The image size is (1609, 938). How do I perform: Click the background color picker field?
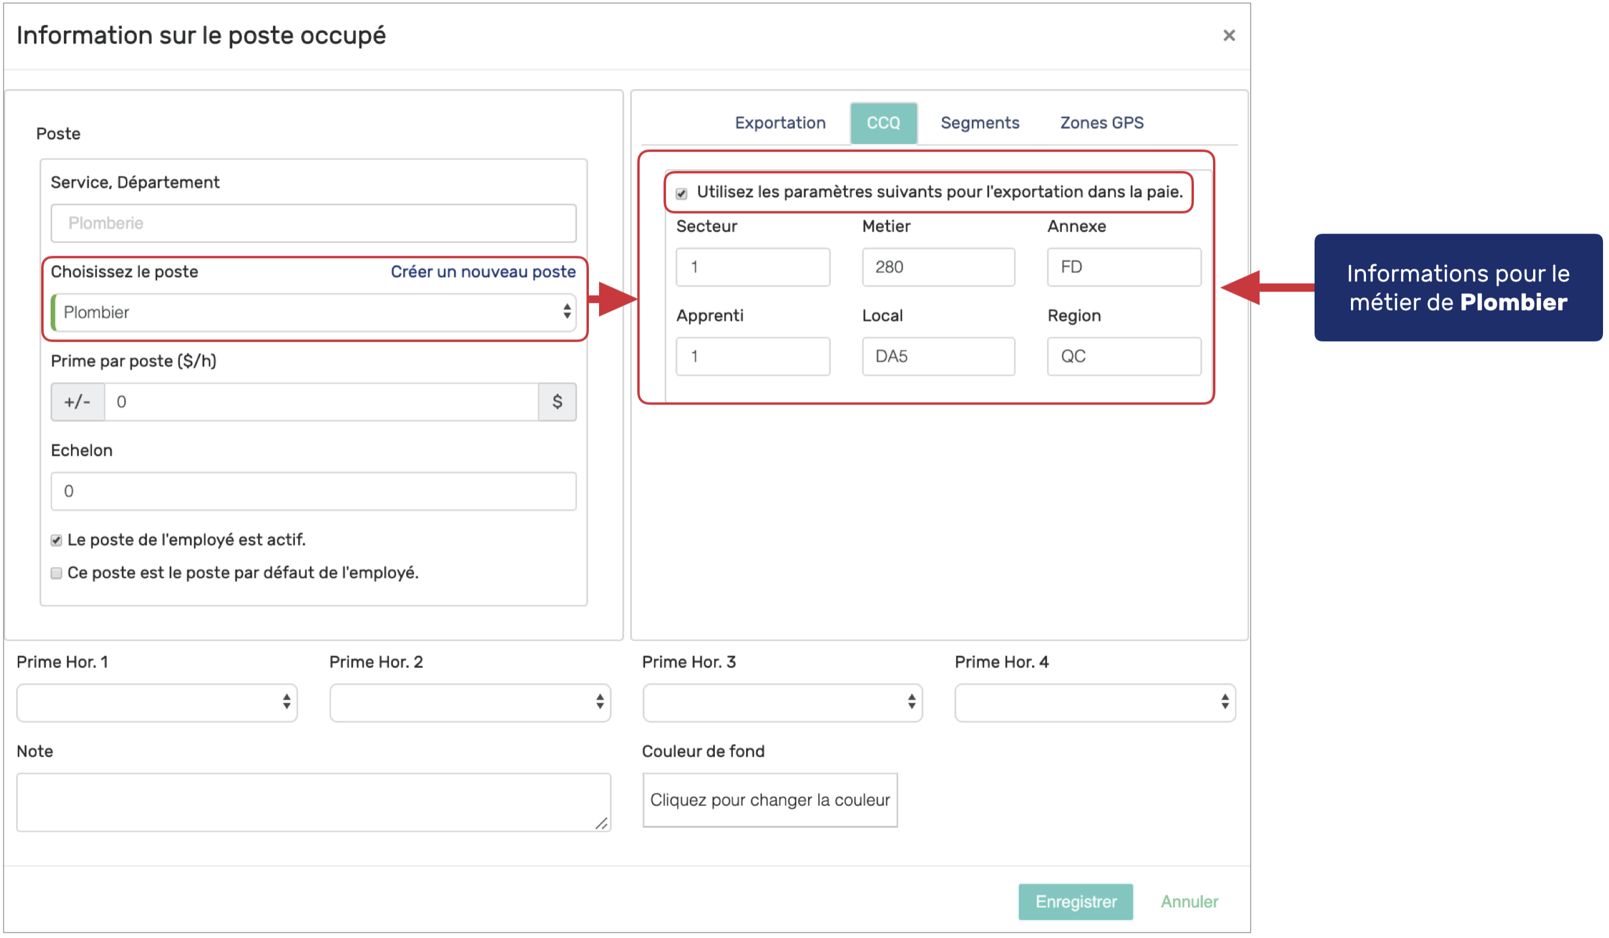coord(769,800)
